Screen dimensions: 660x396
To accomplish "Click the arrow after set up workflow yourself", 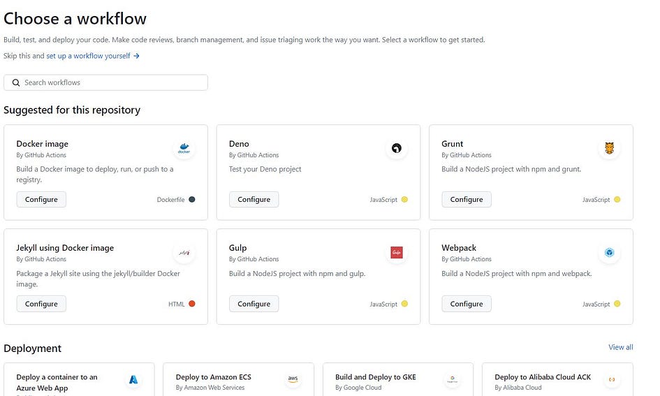I will coord(136,56).
